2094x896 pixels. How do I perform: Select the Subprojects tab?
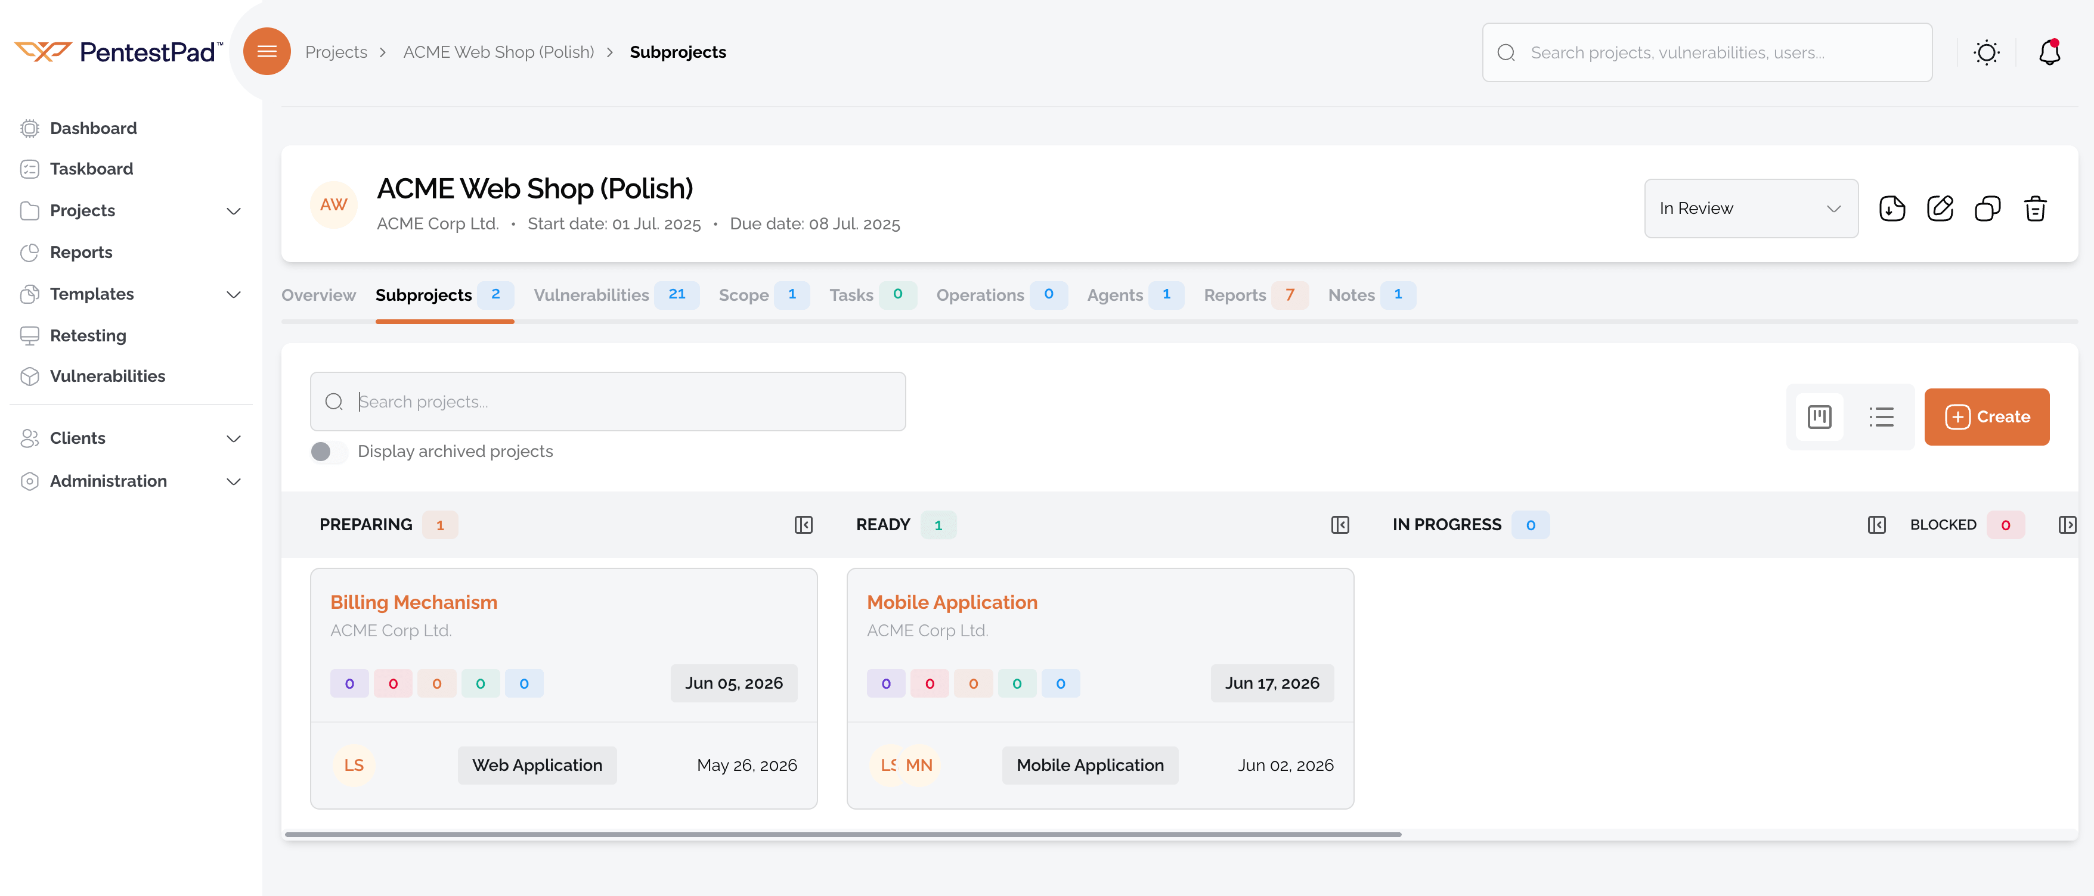pyautogui.click(x=444, y=295)
